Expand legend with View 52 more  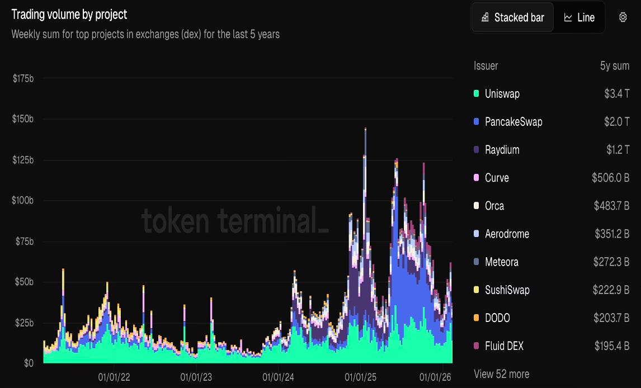502,373
